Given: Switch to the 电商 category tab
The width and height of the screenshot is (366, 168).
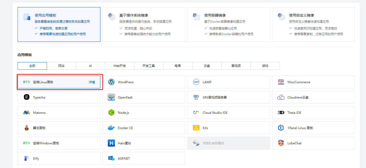Looking at the screenshot, I should point(178,66).
